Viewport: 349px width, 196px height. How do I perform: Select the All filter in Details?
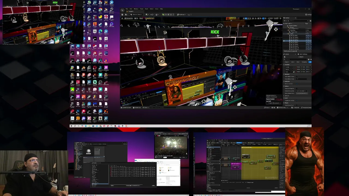(310, 62)
